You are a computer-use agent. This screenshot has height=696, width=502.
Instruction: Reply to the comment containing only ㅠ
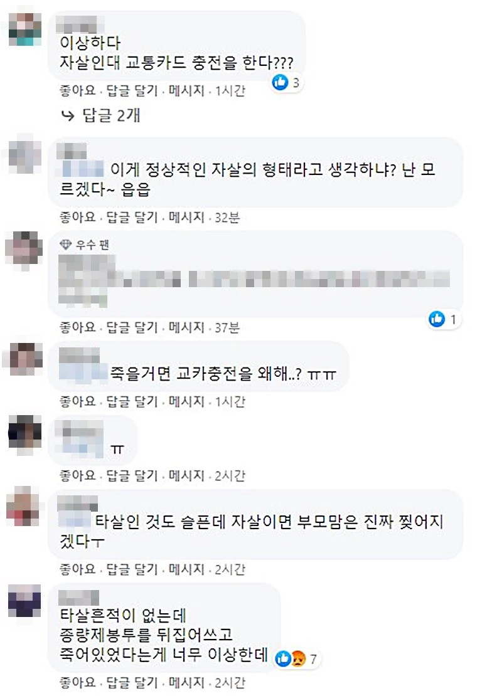click(132, 475)
